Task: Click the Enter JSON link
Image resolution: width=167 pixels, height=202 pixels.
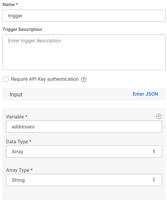Action: pos(145,94)
